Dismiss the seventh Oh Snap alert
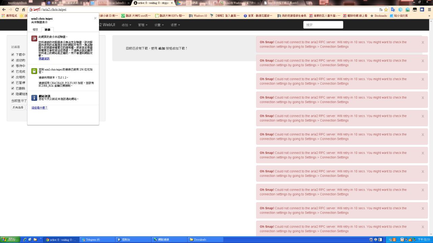The image size is (433, 243). (x=423, y=153)
